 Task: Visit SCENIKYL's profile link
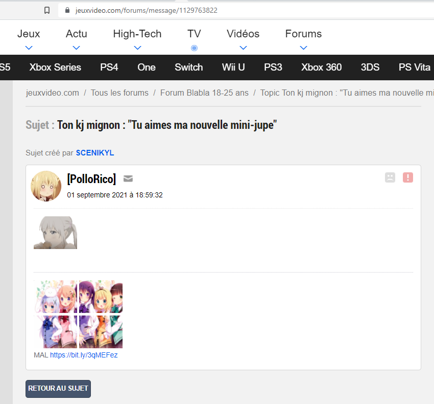[95, 153]
